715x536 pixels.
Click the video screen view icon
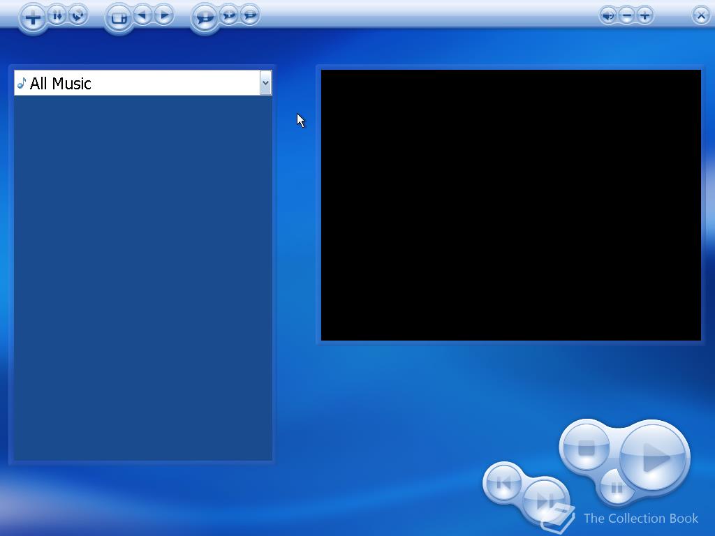118,18
